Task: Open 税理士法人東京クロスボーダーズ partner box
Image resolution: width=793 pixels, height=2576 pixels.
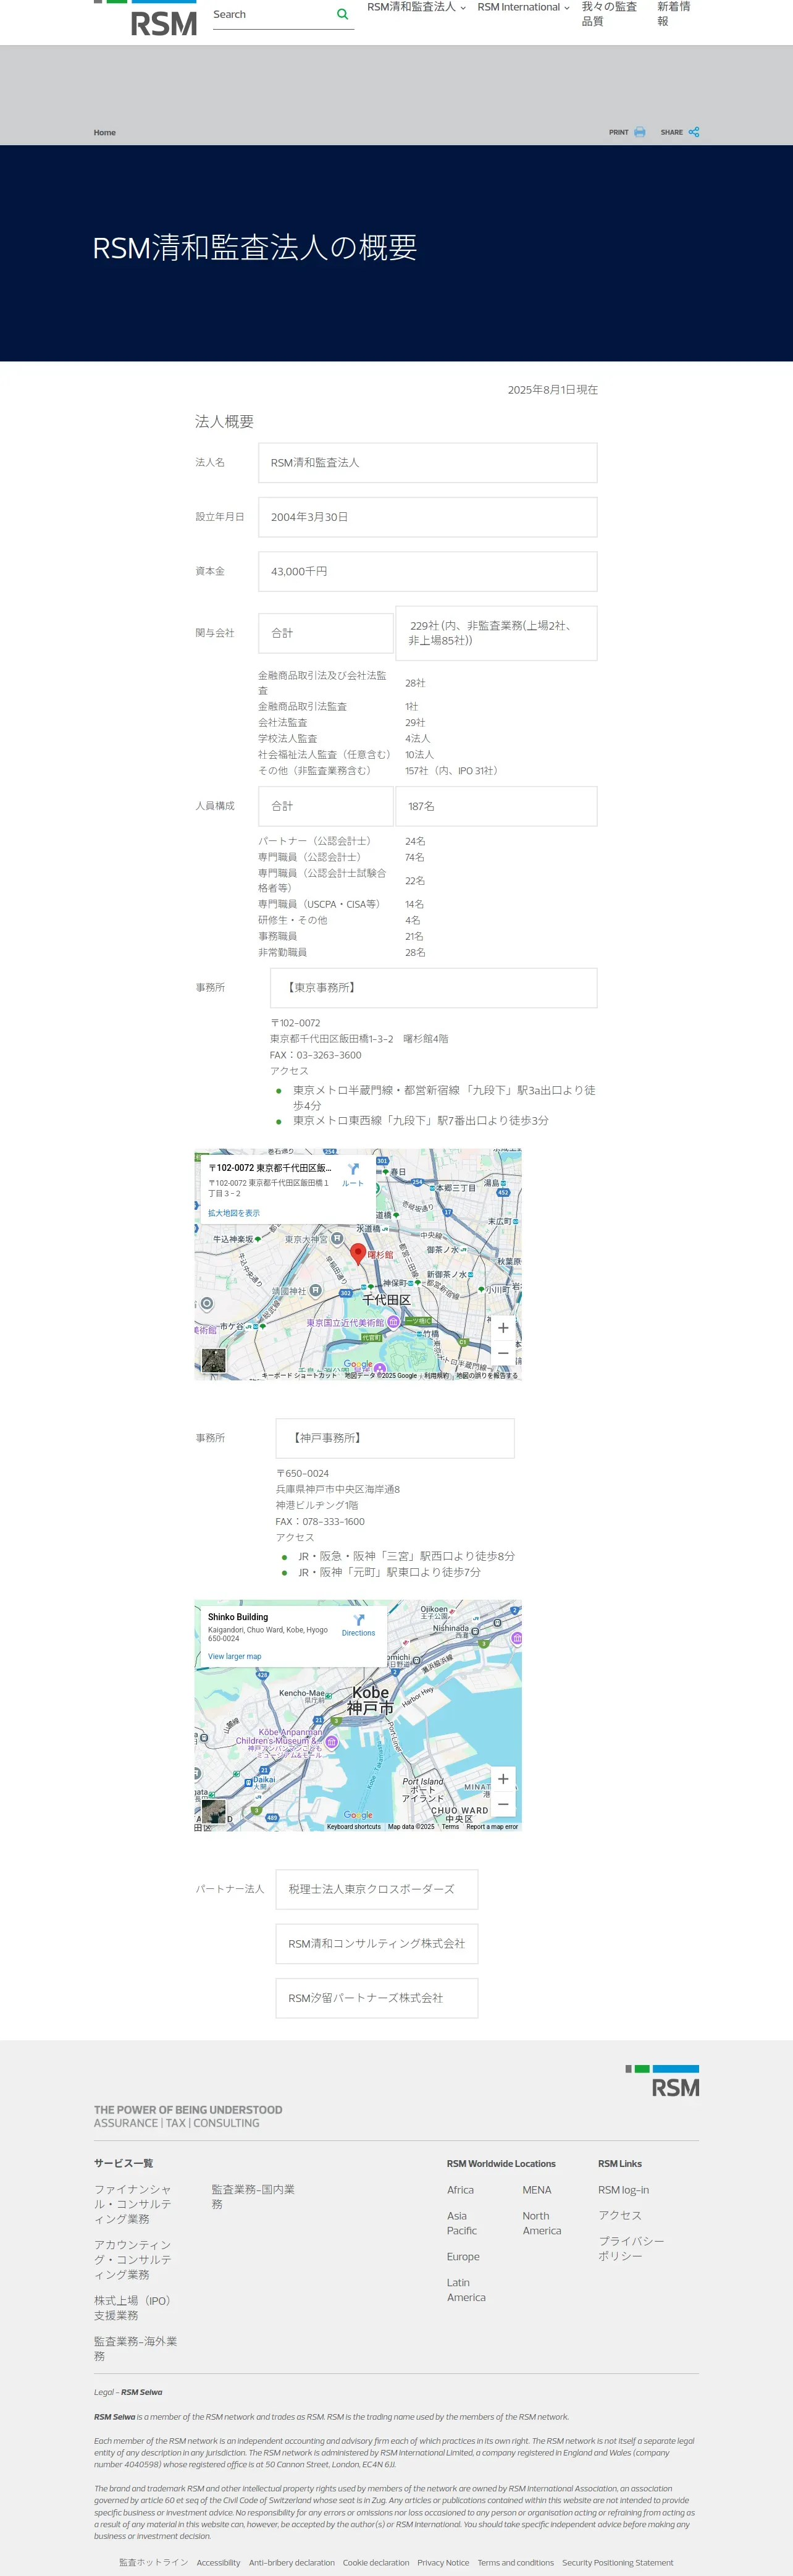Action: (377, 1889)
